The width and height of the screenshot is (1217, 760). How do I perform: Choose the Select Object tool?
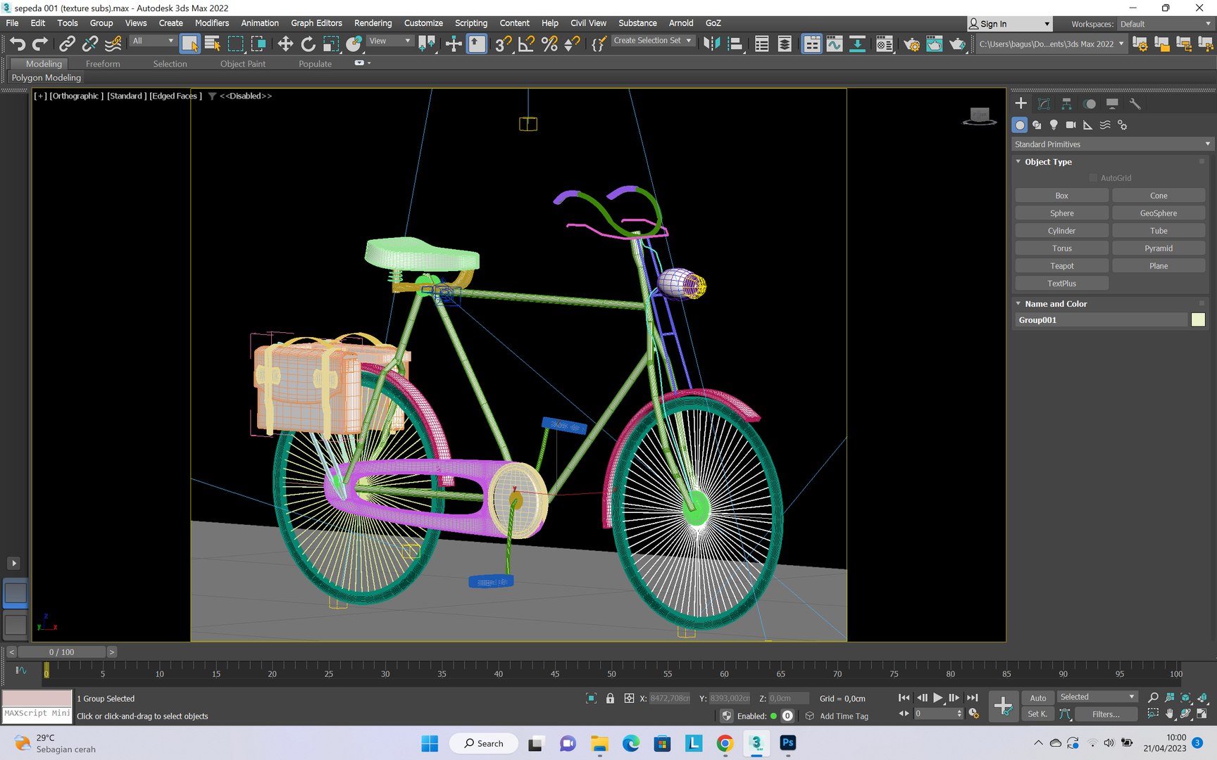(x=189, y=44)
